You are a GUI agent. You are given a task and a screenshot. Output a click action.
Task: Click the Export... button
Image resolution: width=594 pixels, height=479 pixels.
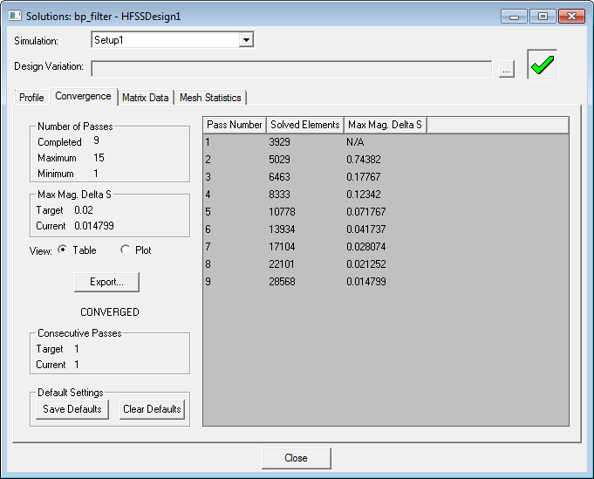[x=106, y=282]
